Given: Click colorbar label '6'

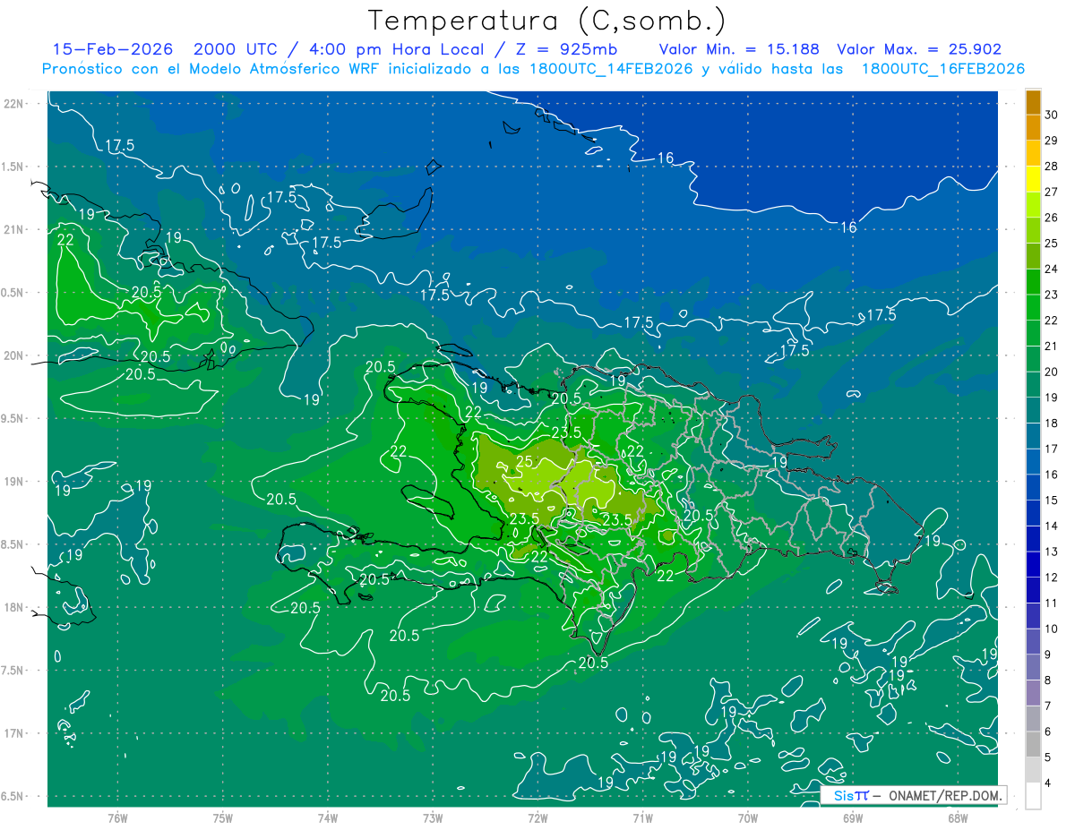Looking at the screenshot, I should click(x=1048, y=732).
